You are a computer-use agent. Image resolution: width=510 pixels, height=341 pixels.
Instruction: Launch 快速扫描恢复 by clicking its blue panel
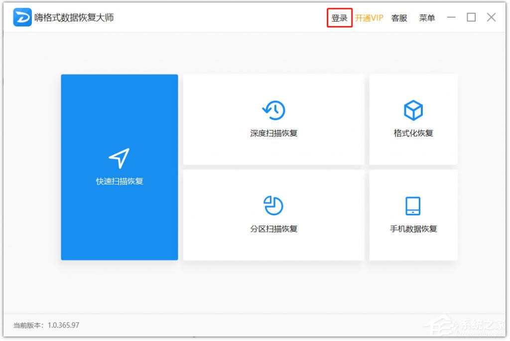pos(119,167)
